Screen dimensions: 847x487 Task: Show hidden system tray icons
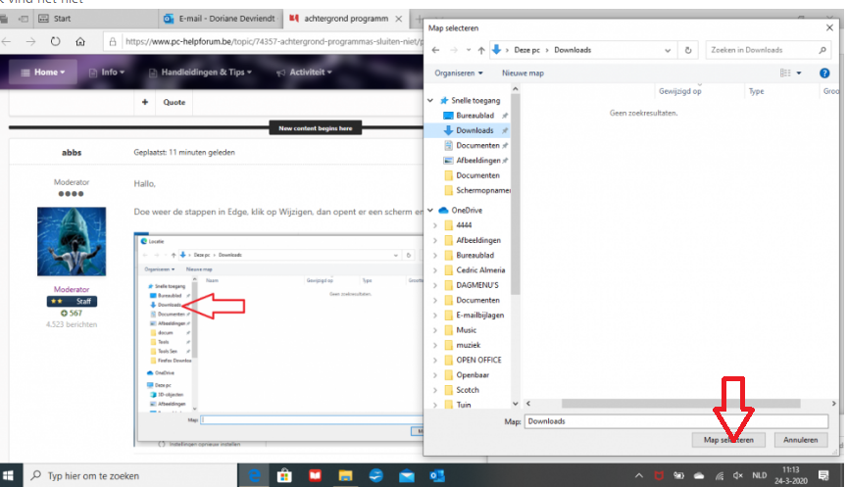point(639,475)
